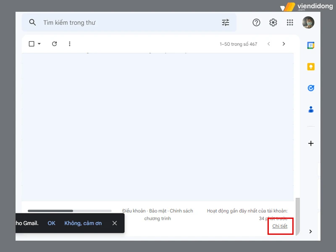The image size is (336, 252).
Task: Open the Gmail settings gear
Action: point(273,22)
